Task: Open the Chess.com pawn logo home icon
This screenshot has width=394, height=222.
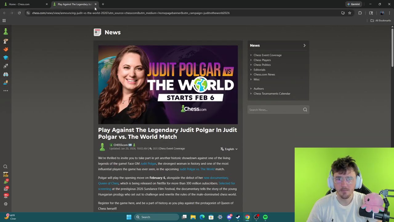Action: tap(6, 31)
